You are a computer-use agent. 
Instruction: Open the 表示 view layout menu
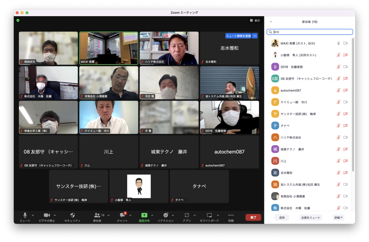(x=254, y=20)
